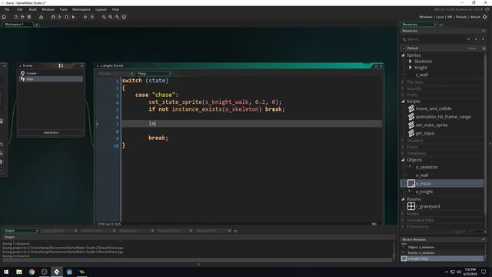Open the File menu

[x=7, y=9]
